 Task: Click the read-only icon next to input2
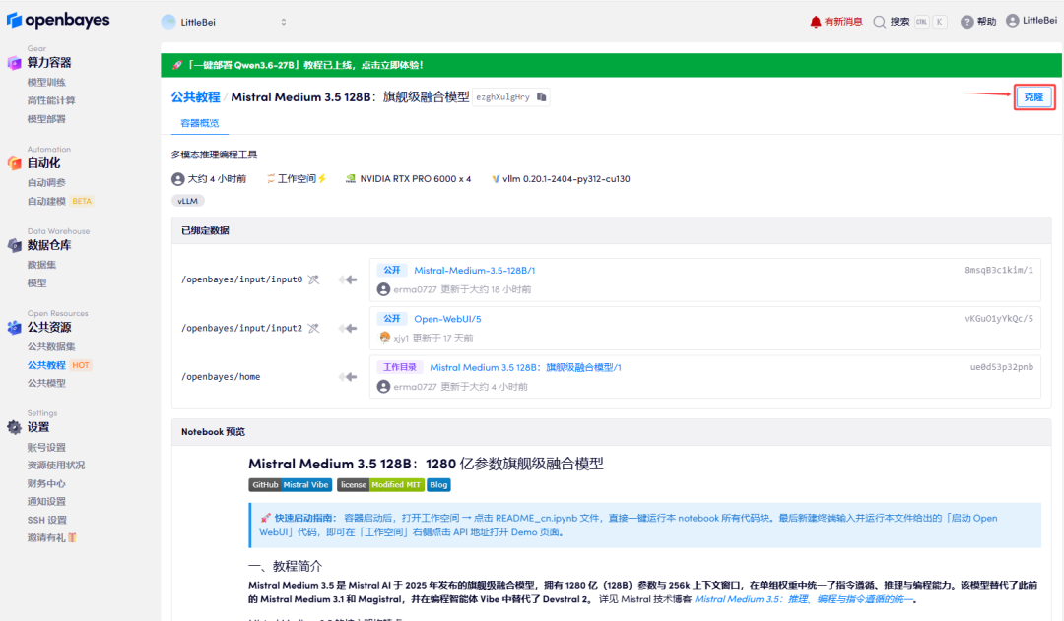point(313,328)
